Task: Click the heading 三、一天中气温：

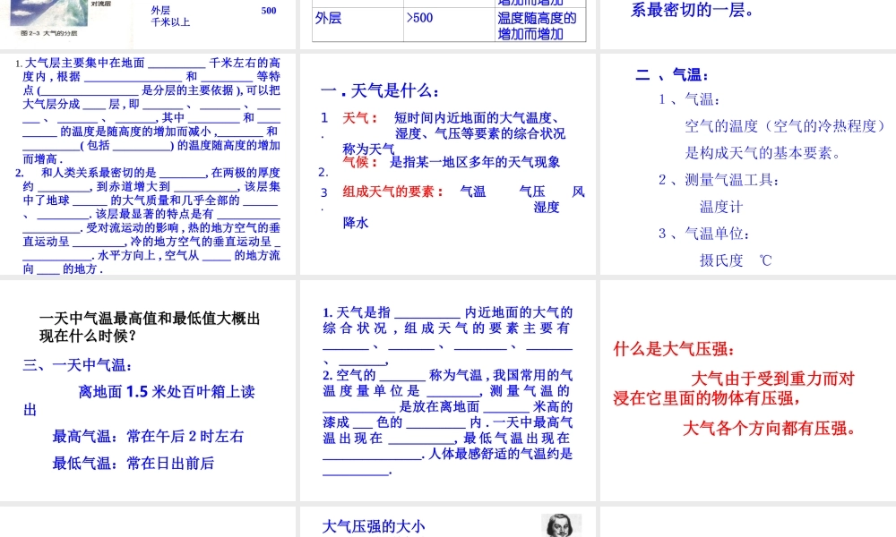Action: point(78,364)
